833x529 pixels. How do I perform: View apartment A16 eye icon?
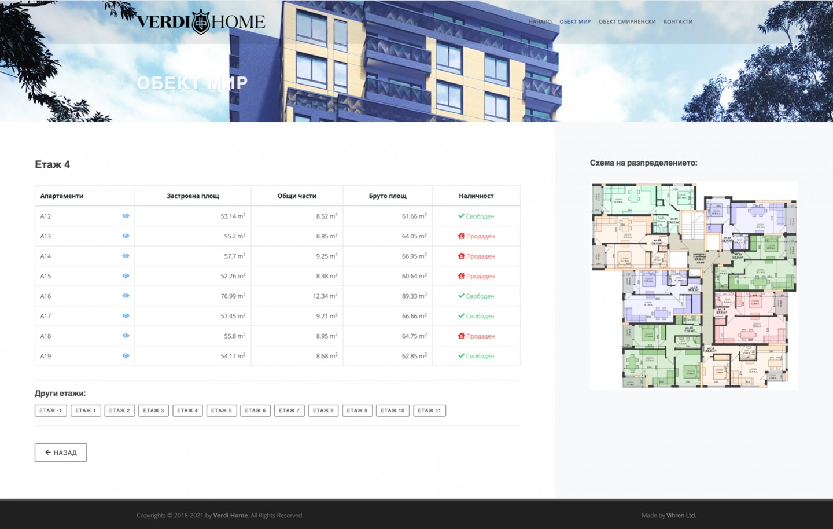[x=126, y=296]
